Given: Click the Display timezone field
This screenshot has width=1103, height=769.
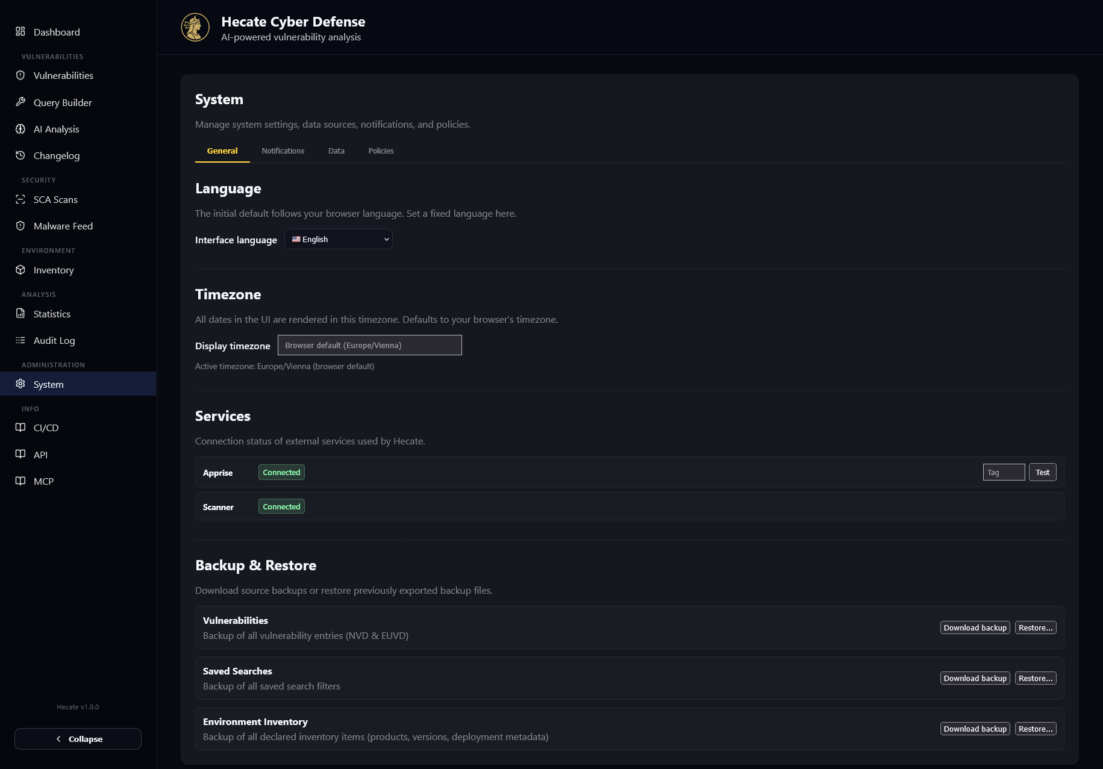Looking at the screenshot, I should pos(369,345).
